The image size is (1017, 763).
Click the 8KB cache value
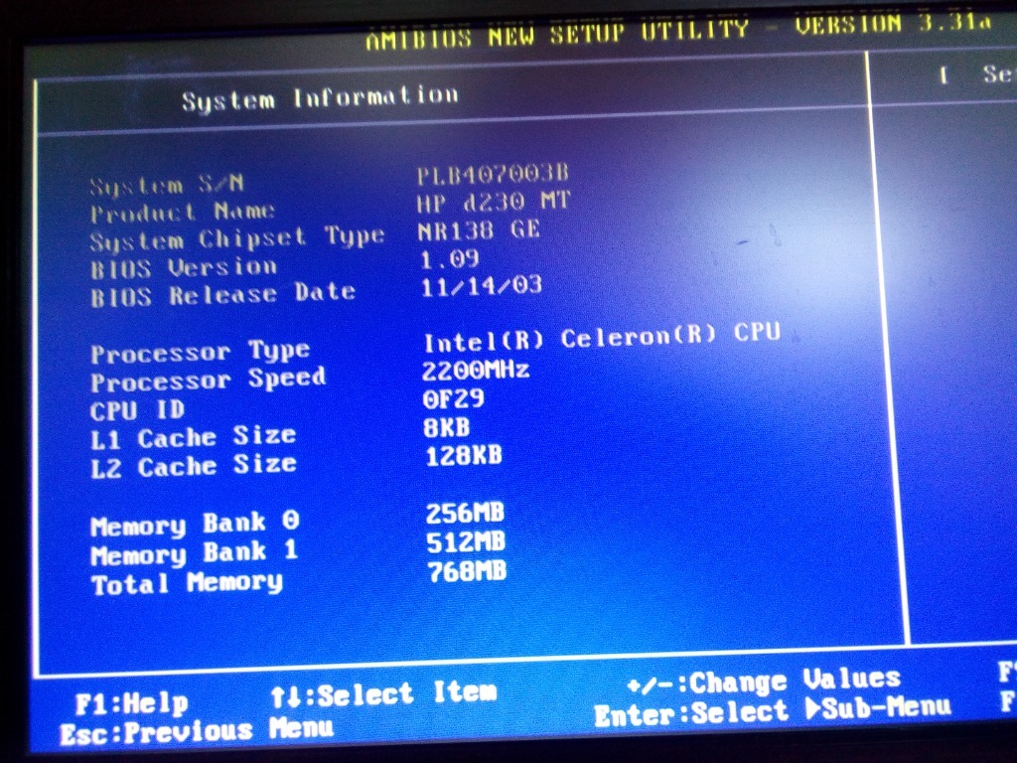tap(446, 427)
